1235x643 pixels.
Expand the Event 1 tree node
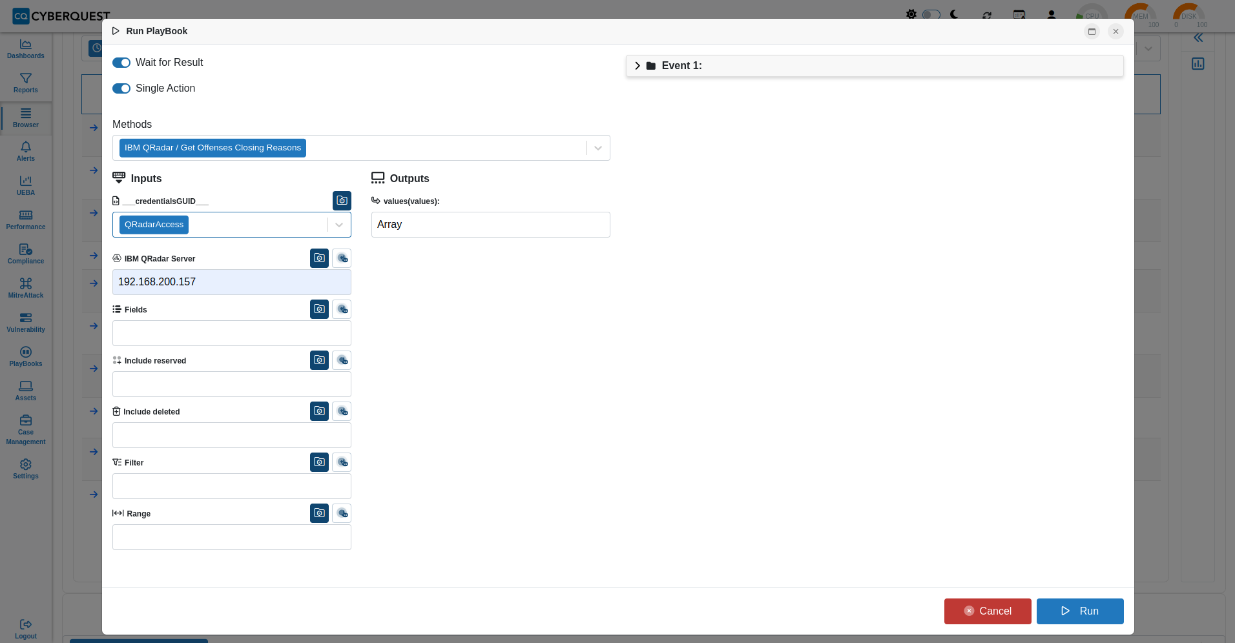pyautogui.click(x=638, y=66)
